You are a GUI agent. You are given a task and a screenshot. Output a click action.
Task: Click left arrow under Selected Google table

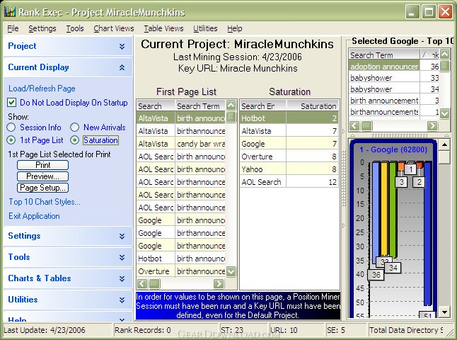pos(354,126)
